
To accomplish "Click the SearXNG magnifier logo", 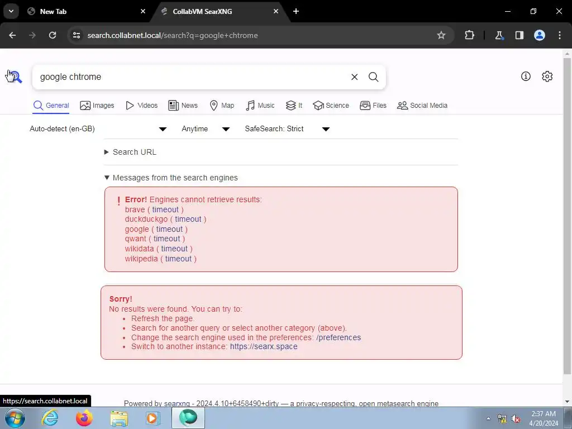I will click(15, 77).
